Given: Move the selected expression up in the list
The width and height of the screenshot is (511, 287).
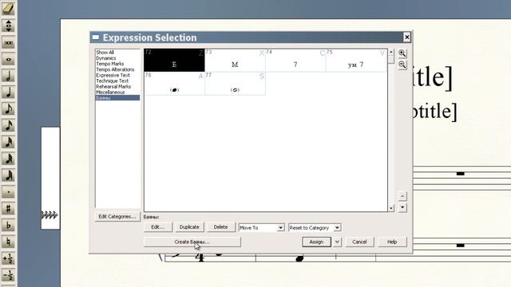Looking at the screenshot, I should click(x=402, y=196).
